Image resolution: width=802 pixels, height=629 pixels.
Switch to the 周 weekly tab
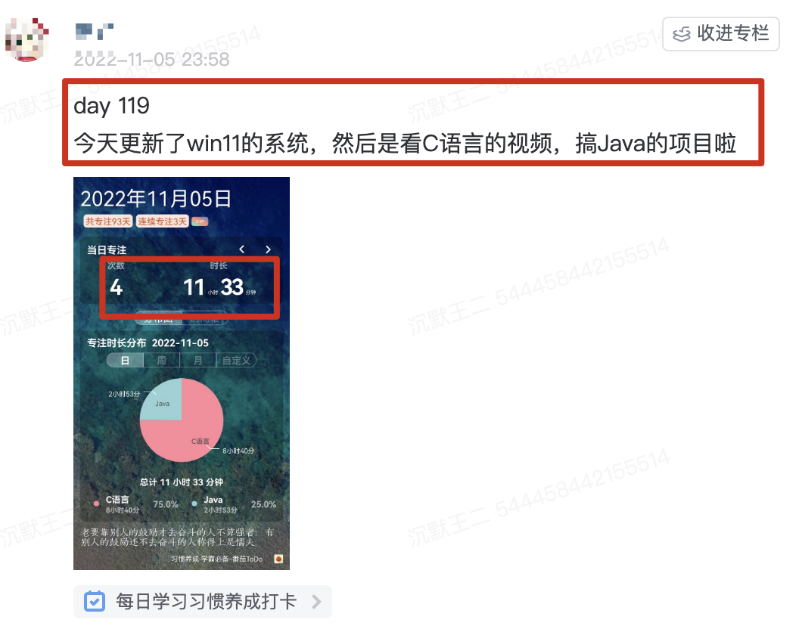[x=163, y=361]
